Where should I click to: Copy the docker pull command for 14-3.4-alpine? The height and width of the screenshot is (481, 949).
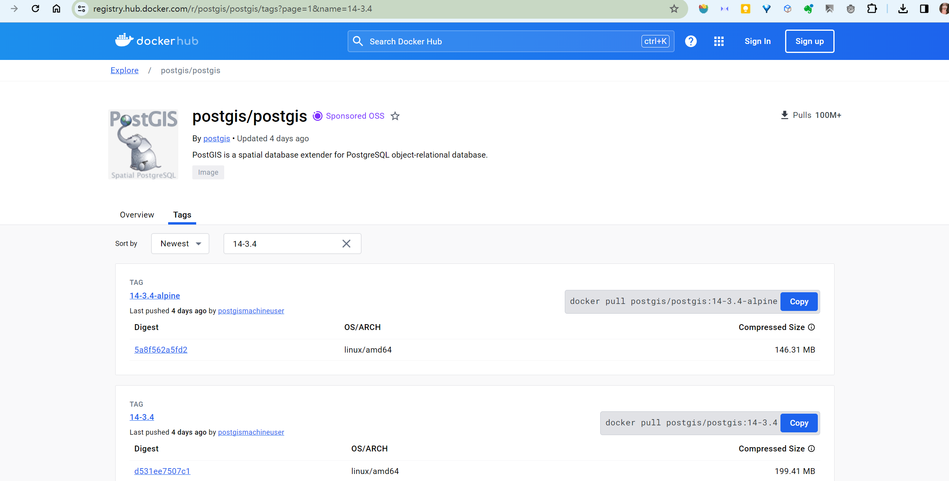click(x=799, y=302)
